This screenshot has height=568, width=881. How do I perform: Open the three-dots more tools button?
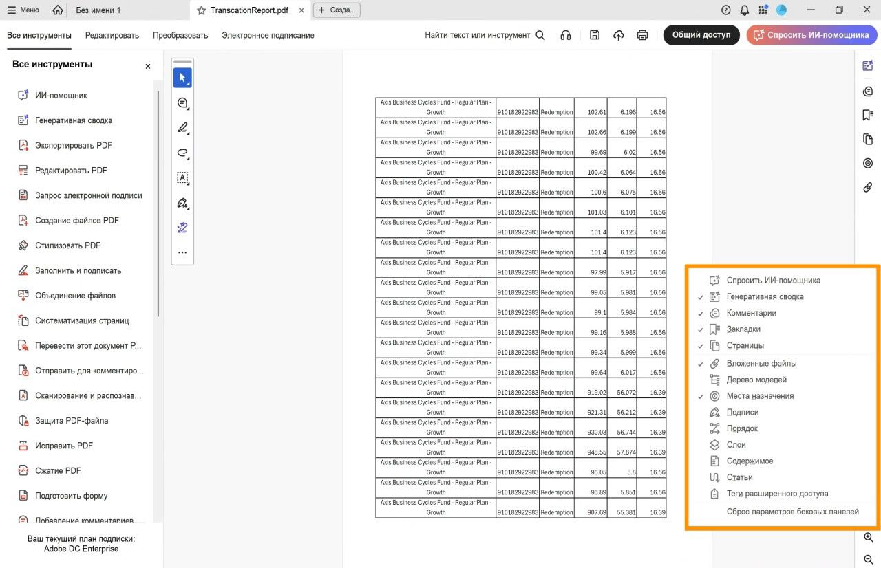point(182,252)
